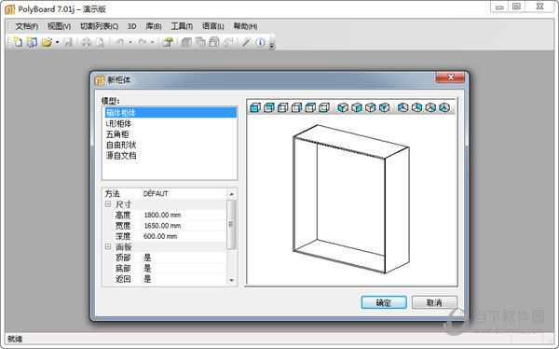Screen dimensions: 559x349
Task: Select the right face view cube icon
Action: coord(296,107)
